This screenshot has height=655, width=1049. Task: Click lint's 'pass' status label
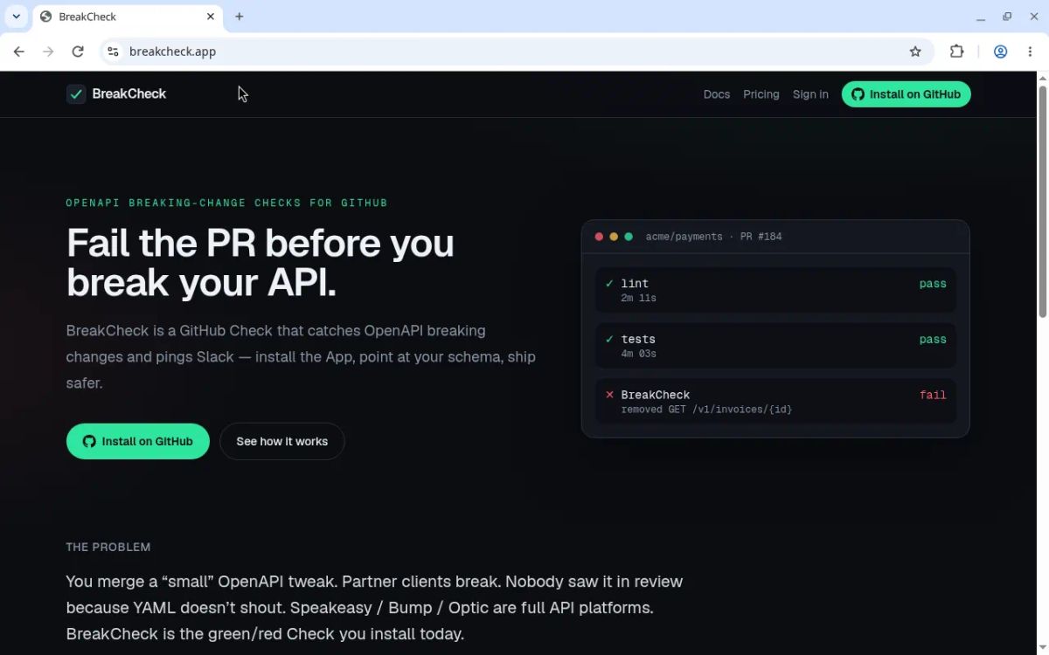click(x=933, y=284)
